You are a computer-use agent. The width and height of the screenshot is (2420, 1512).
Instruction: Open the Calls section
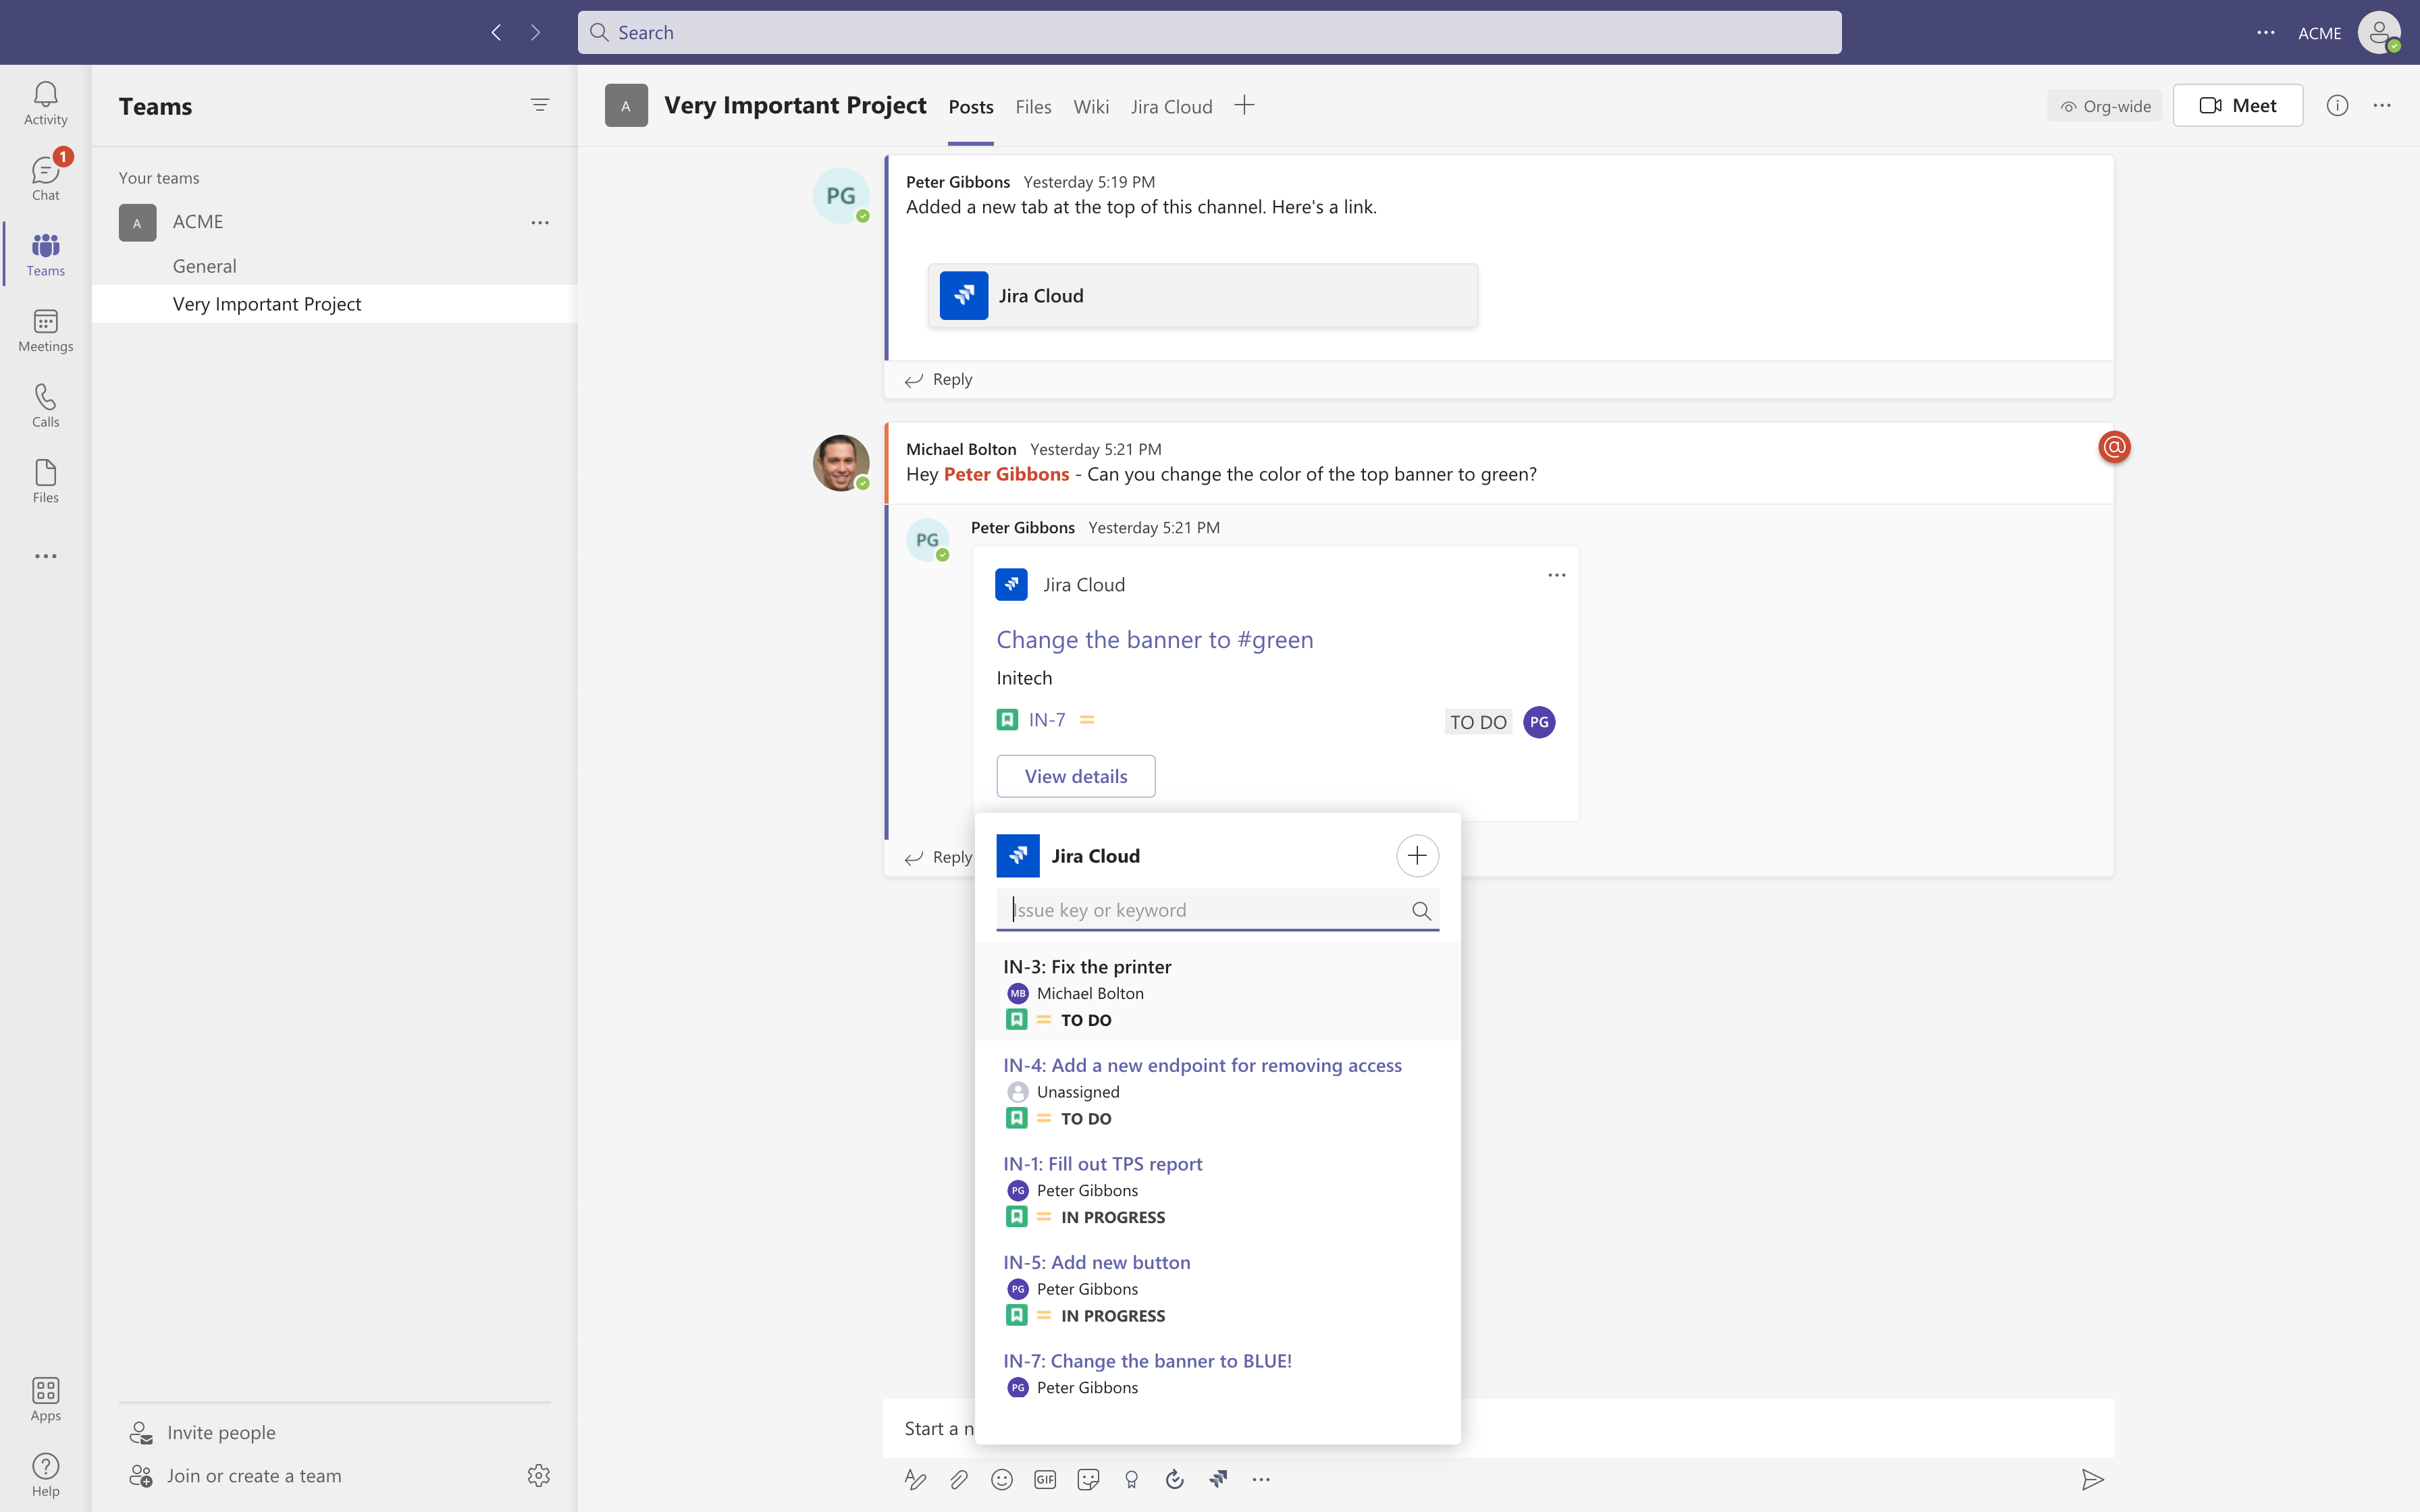45,405
